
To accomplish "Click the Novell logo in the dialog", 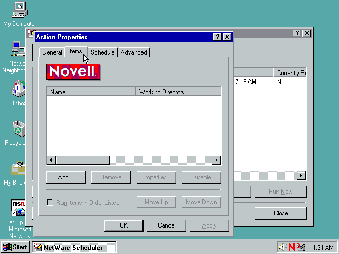I will 73,72.
